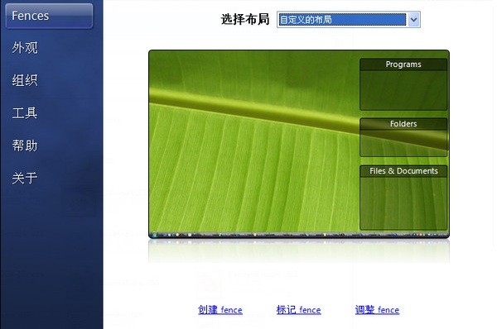Open the 帮助 section
The height and width of the screenshot is (329, 497).
(x=25, y=145)
